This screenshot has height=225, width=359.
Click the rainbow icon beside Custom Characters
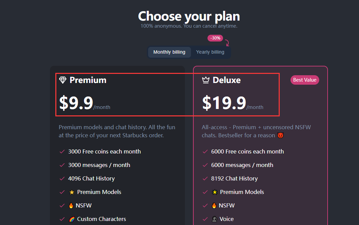pos(72,219)
